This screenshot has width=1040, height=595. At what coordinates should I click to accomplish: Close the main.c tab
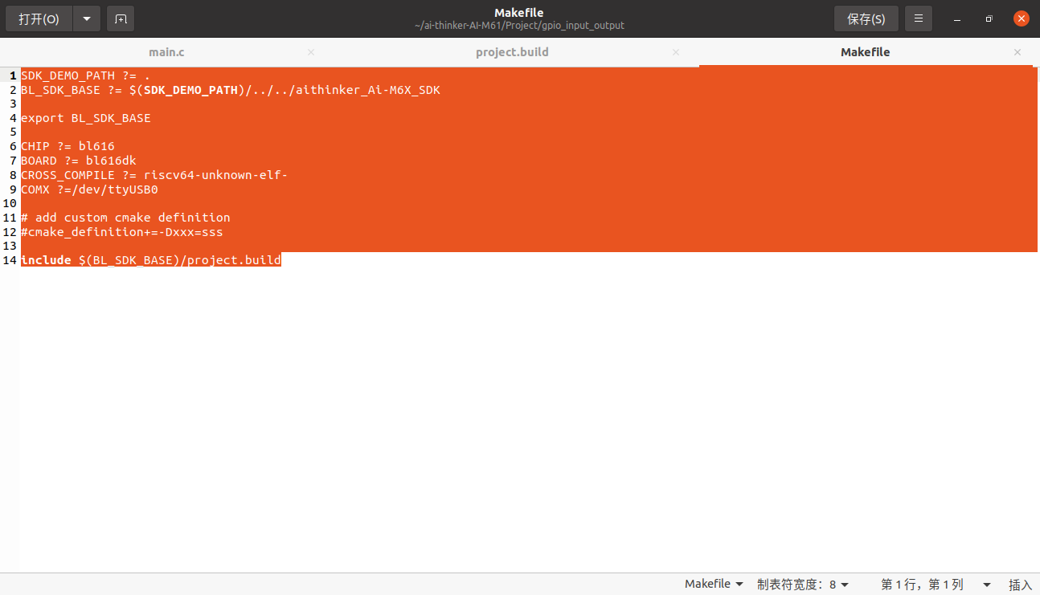pos(311,52)
